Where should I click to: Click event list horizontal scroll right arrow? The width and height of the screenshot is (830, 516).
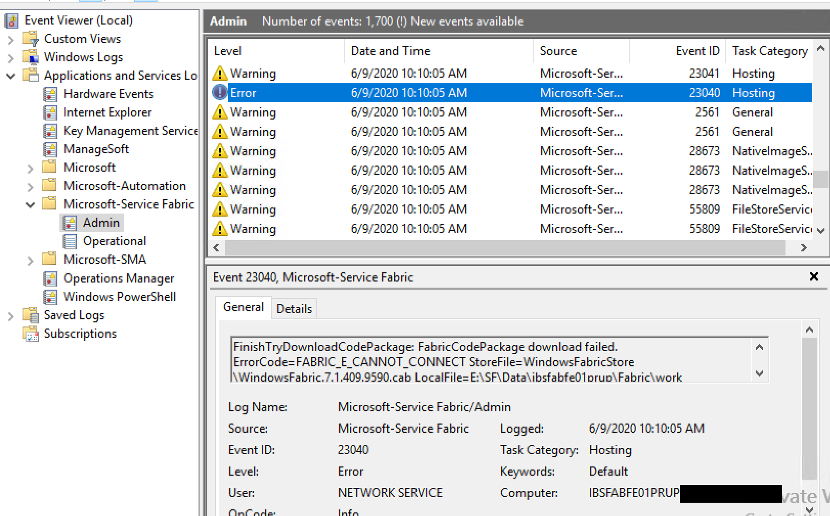coord(803,248)
